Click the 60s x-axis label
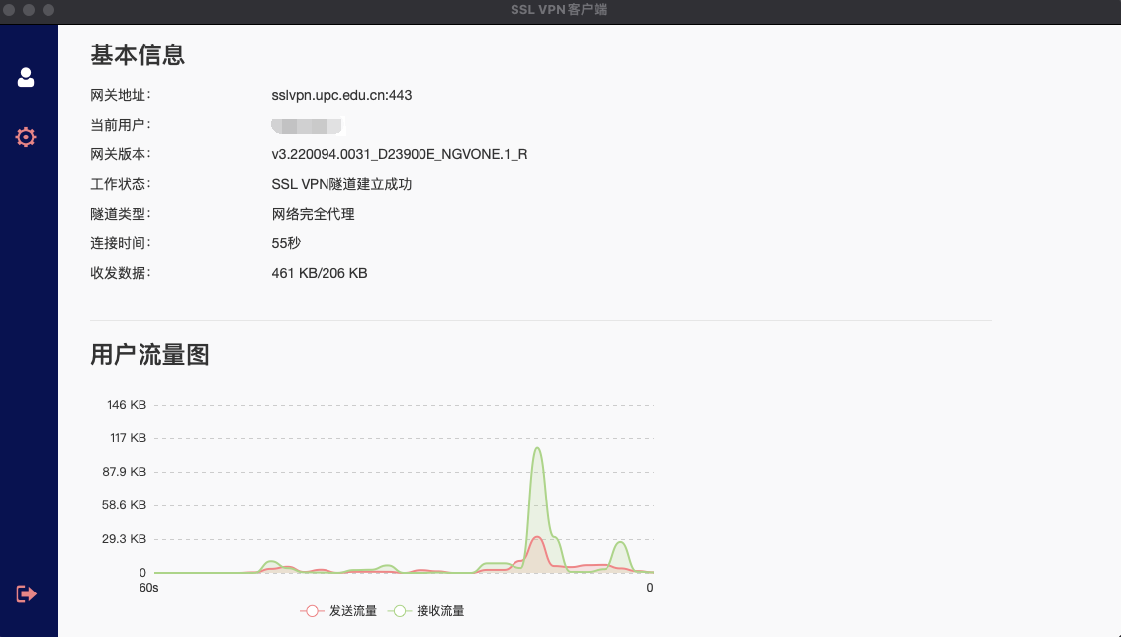 pyautogui.click(x=148, y=588)
